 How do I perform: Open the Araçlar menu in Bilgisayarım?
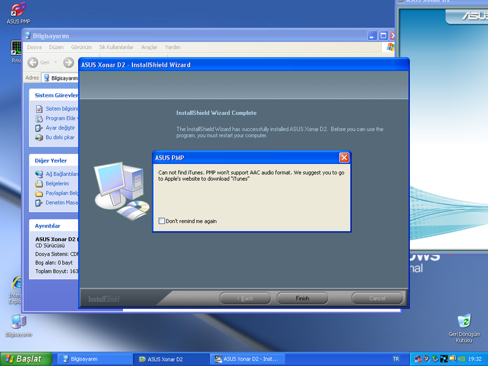click(x=149, y=48)
